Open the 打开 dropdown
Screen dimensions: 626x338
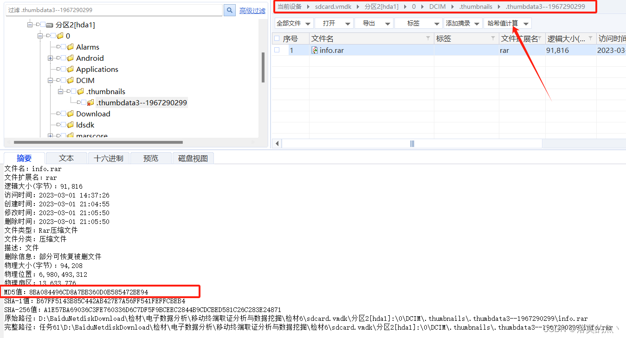pos(334,23)
